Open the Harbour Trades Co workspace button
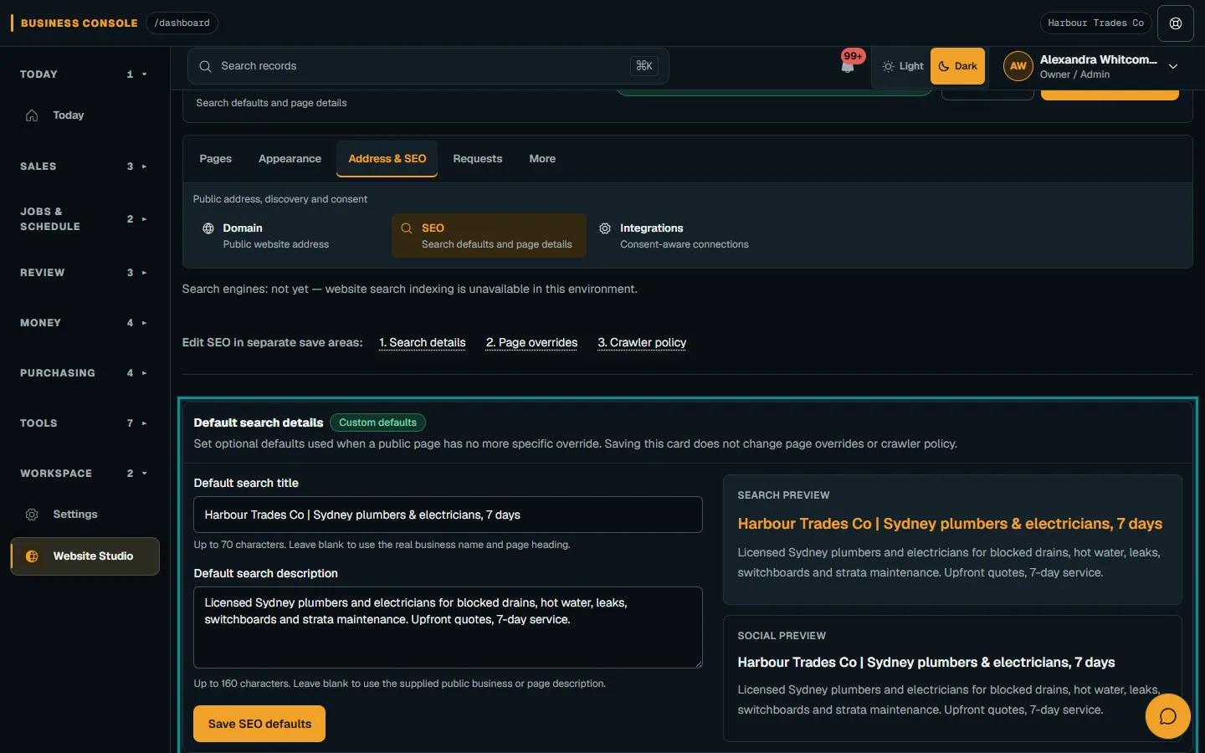Viewport: 1205px width, 753px height. [1095, 23]
